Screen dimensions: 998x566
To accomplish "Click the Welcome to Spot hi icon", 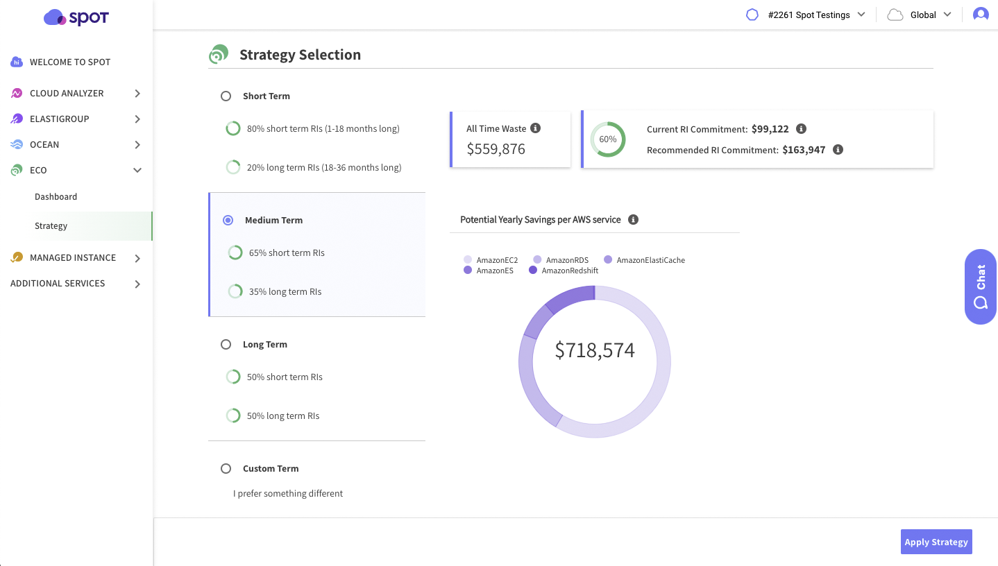I will 17,62.
